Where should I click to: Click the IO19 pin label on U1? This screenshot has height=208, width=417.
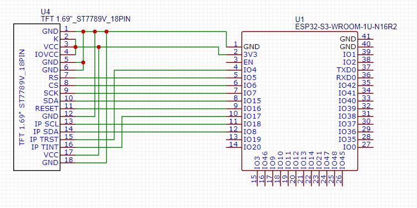point(252,139)
